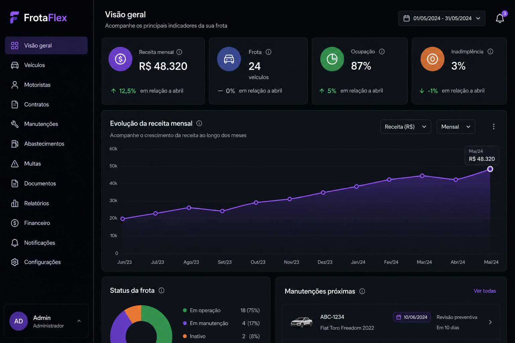The width and height of the screenshot is (515, 343).
Task: Click the blue Frota car icon
Action: pos(229,59)
